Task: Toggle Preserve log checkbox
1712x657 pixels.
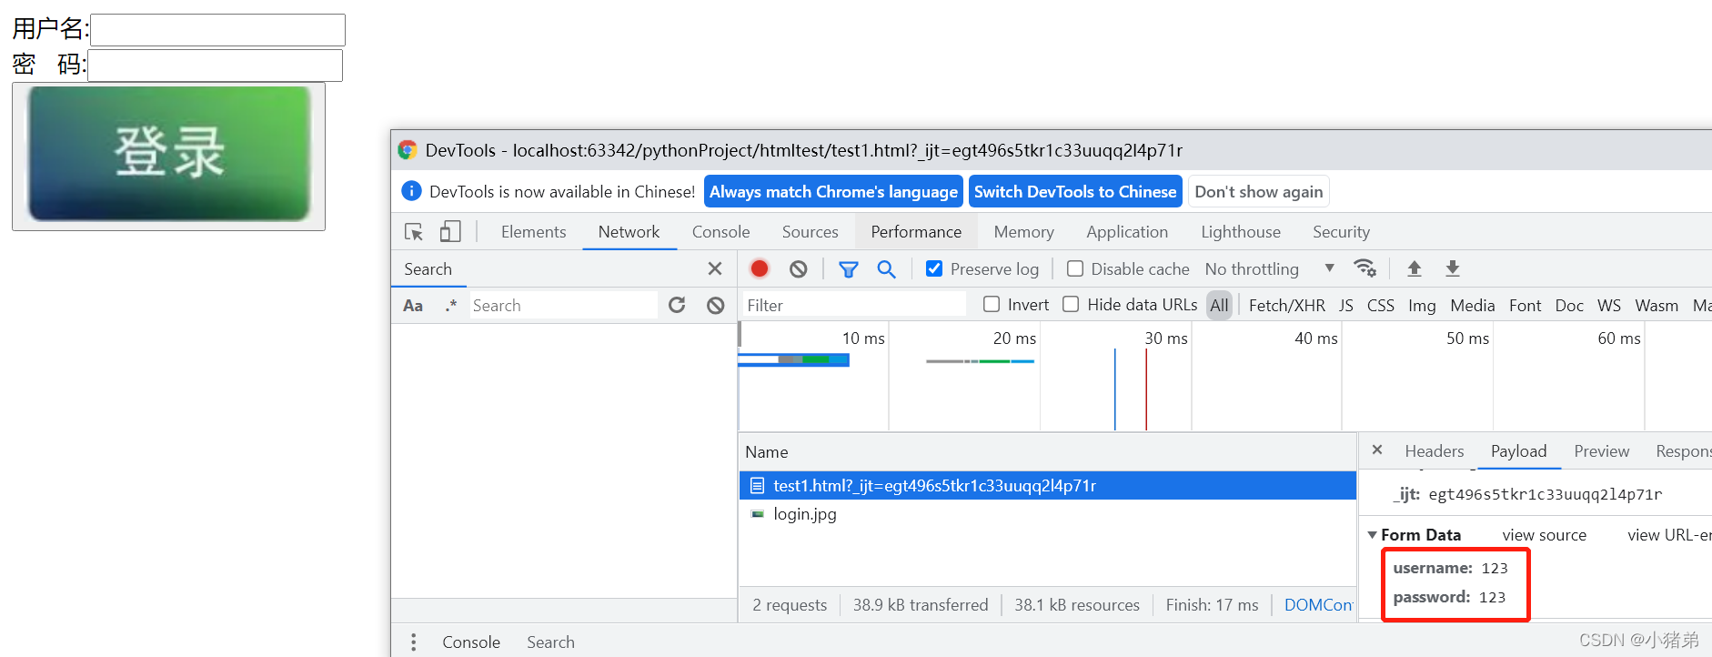Action: click(x=934, y=268)
